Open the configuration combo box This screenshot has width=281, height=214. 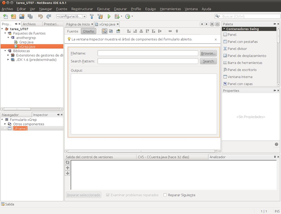coord(71,17)
